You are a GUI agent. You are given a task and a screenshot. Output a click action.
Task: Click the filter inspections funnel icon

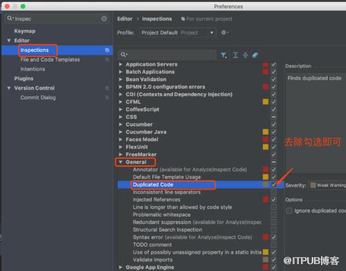click(x=224, y=55)
